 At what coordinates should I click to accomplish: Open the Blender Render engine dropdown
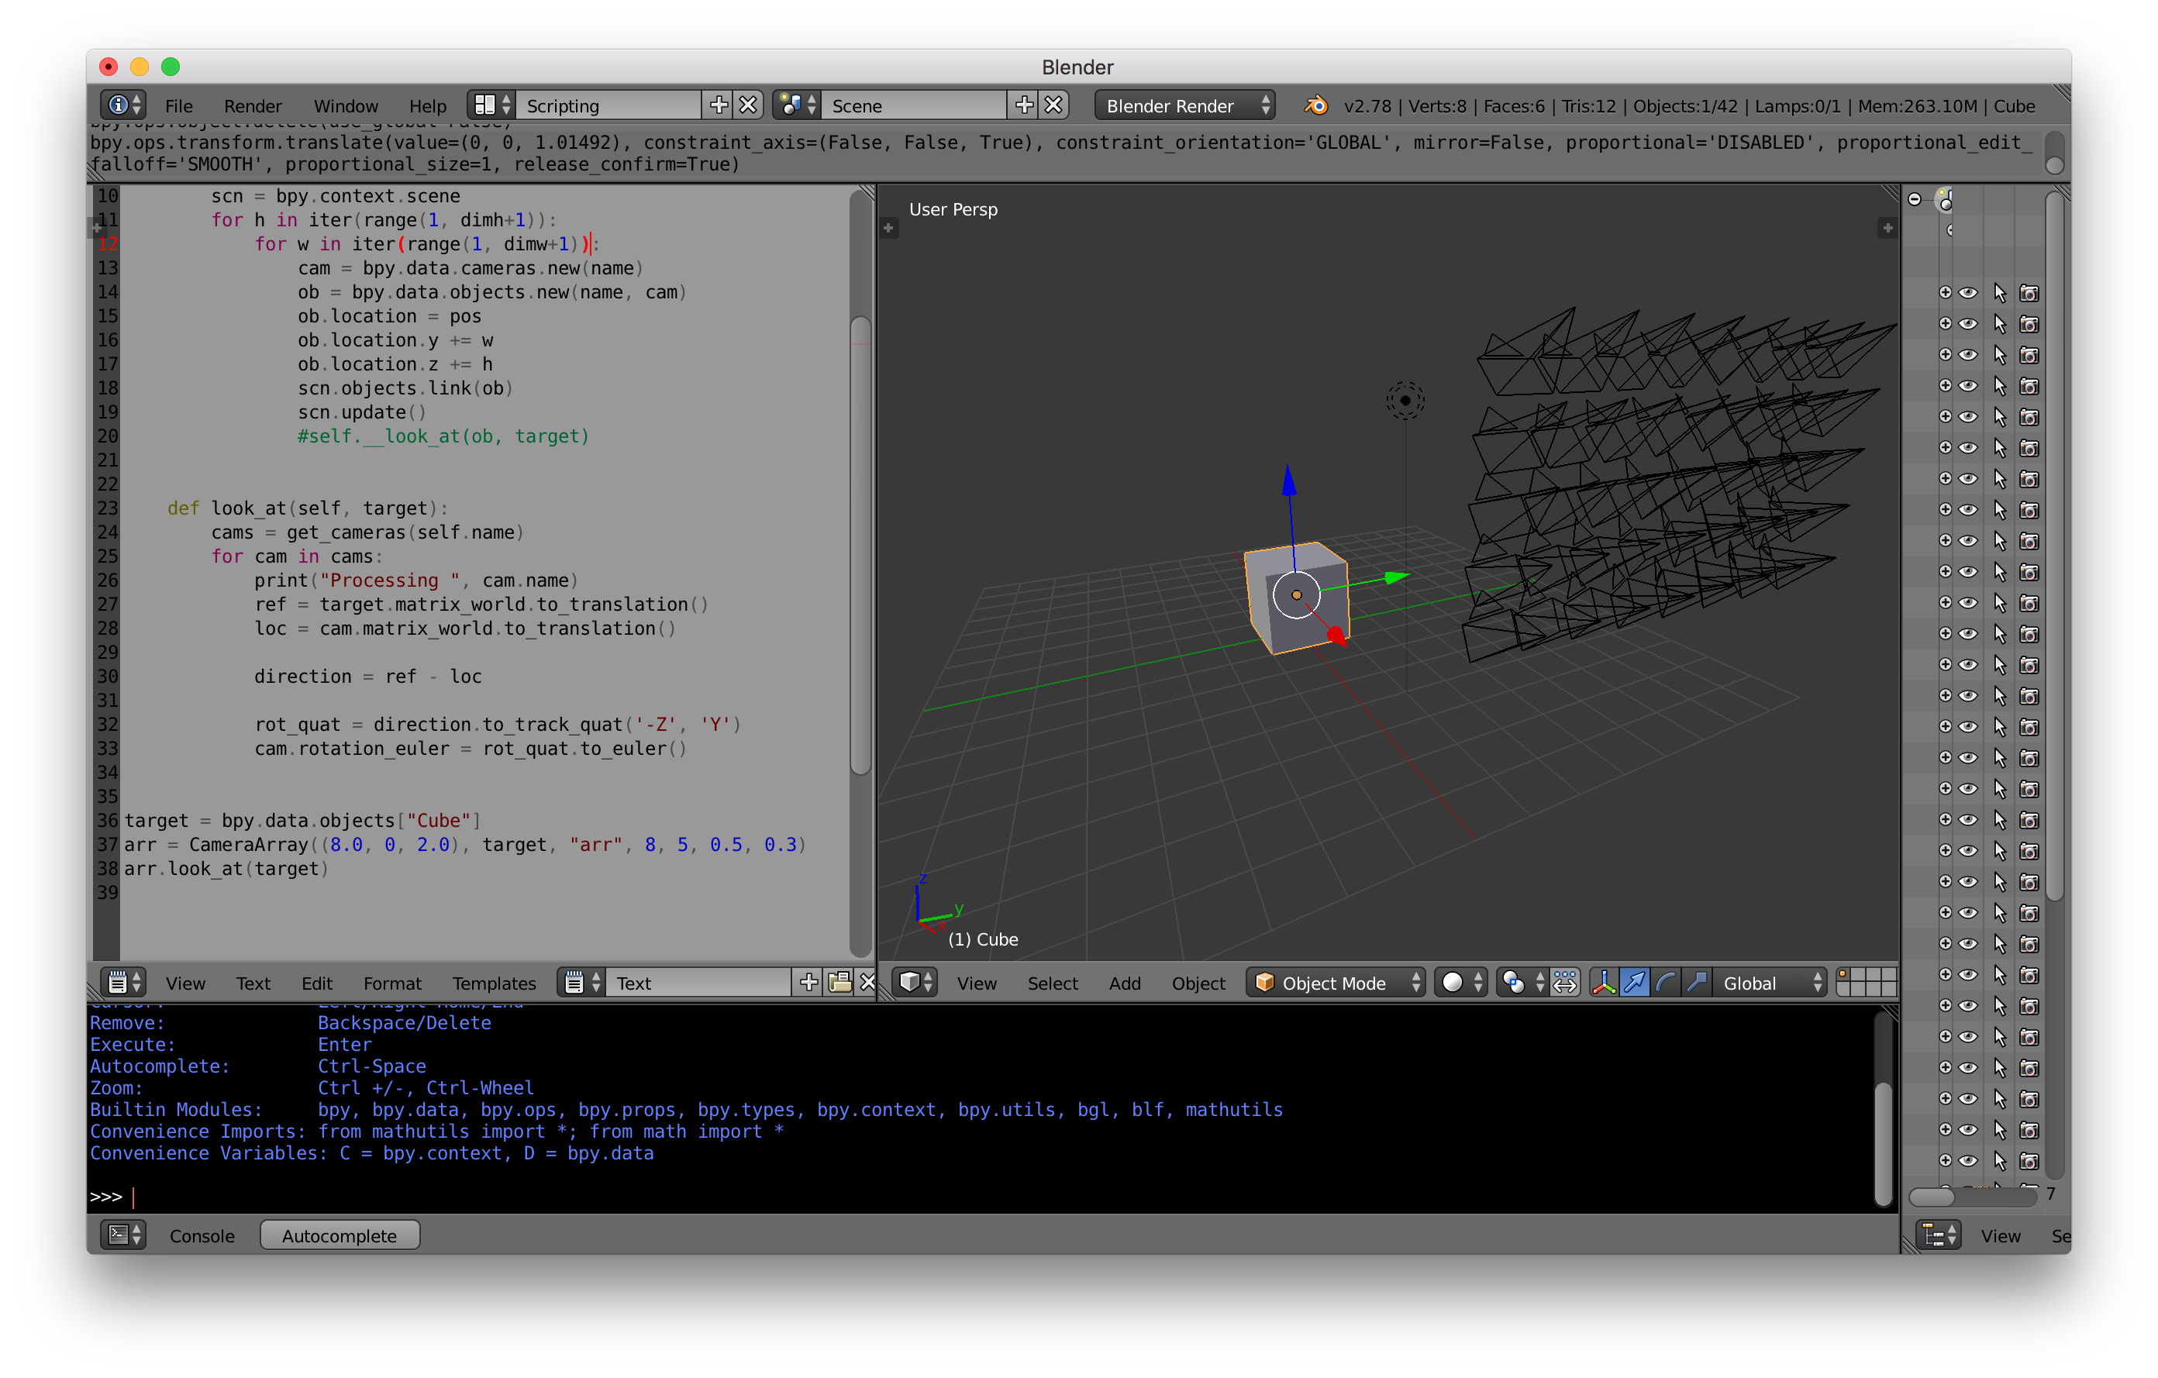click(1184, 105)
